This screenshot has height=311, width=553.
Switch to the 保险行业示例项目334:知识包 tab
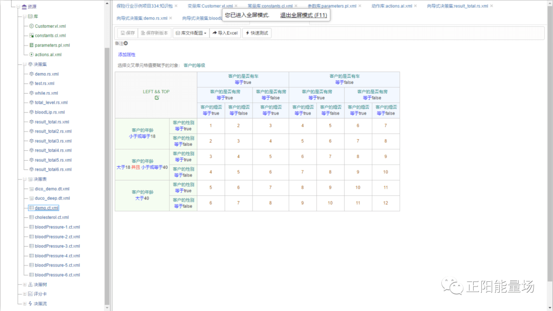144,6
